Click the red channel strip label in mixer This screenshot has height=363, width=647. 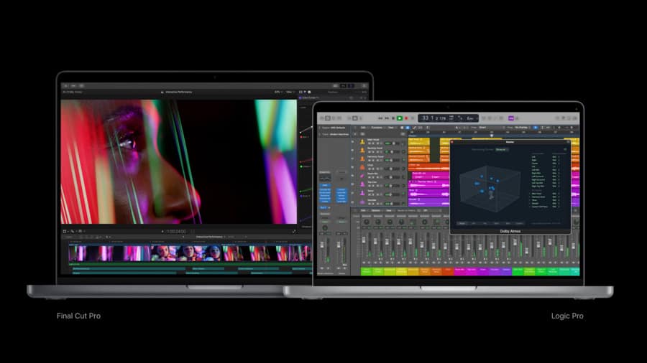(x=448, y=271)
